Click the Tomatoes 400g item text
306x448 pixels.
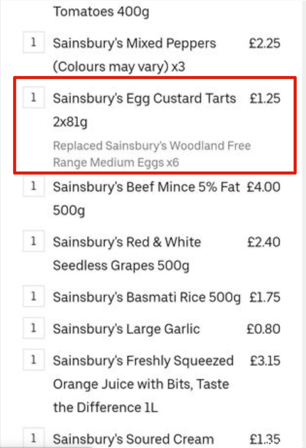coord(101,12)
